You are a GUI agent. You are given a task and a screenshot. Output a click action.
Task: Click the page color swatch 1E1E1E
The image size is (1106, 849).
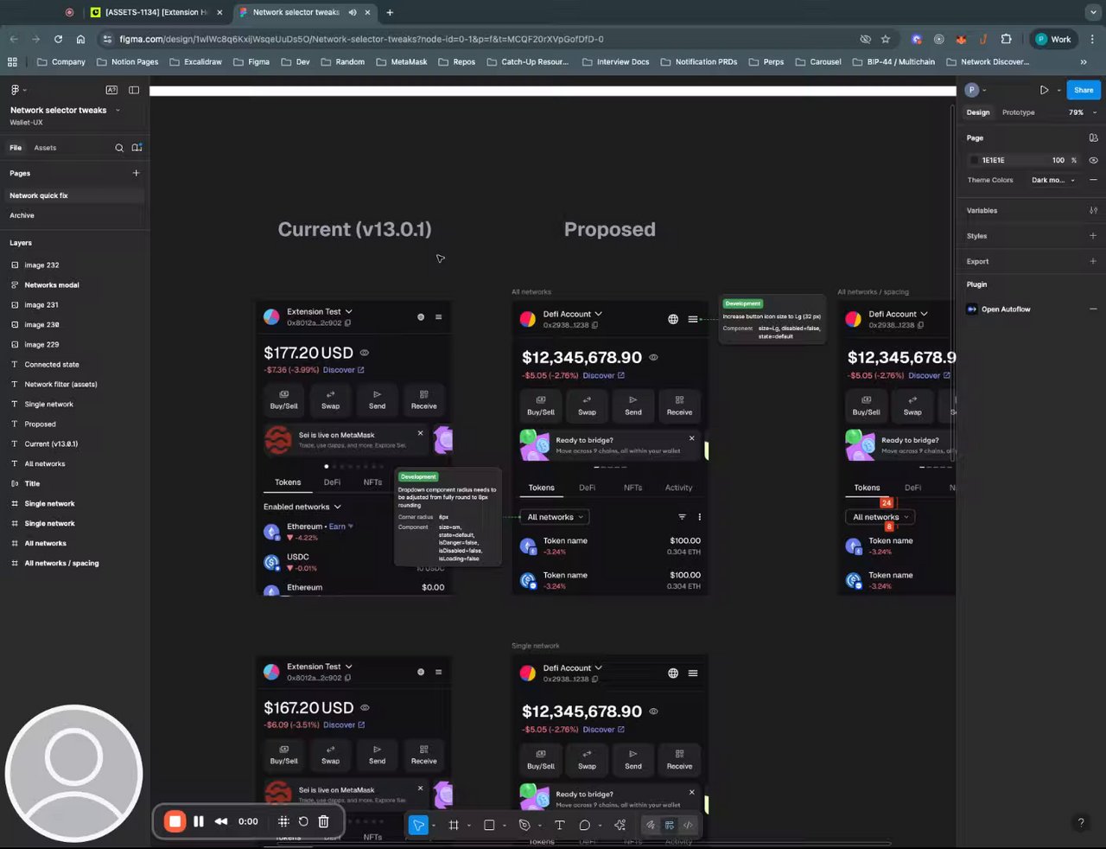point(975,160)
